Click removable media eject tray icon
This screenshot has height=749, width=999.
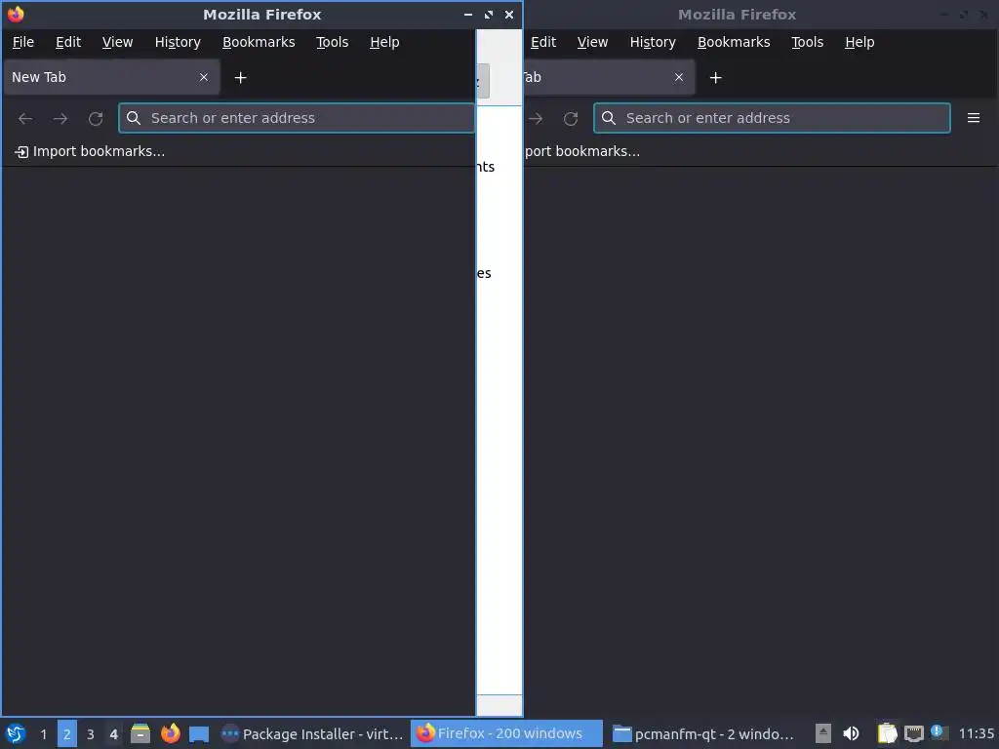click(x=823, y=733)
